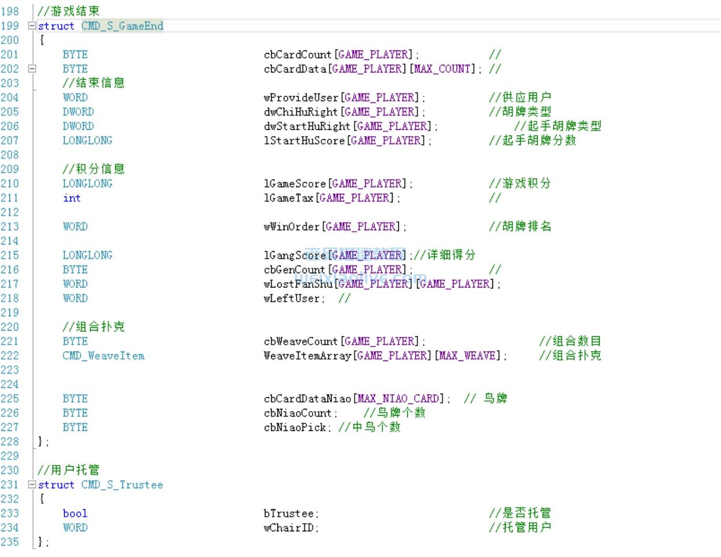
Task: Collapse the CMD_S_GameEnd struct fold marker
Action: 32,26
